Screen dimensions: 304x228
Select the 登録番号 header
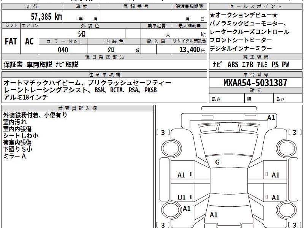tap(136, 6)
